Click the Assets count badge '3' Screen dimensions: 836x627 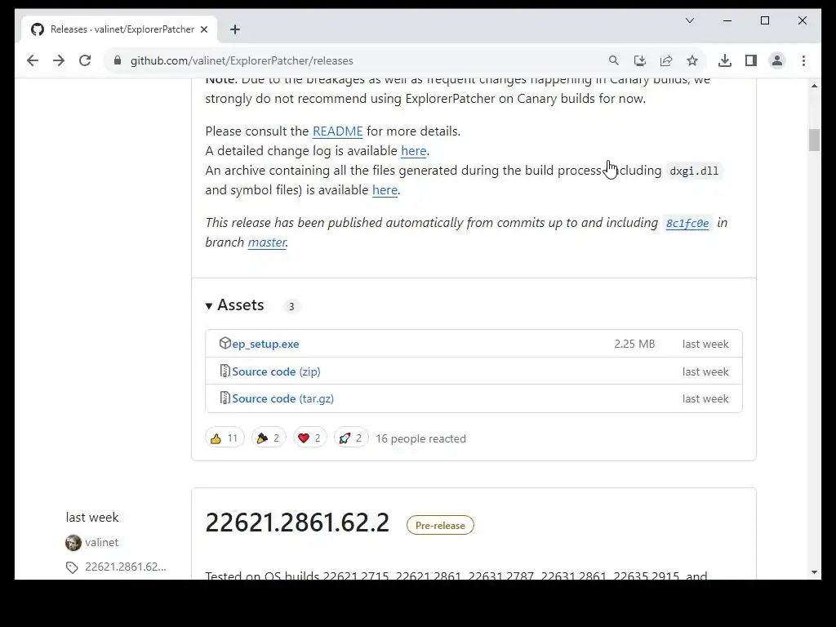point(291,307)
